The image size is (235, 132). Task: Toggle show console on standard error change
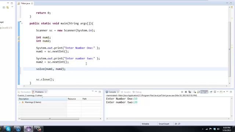(x=206, y=92)
